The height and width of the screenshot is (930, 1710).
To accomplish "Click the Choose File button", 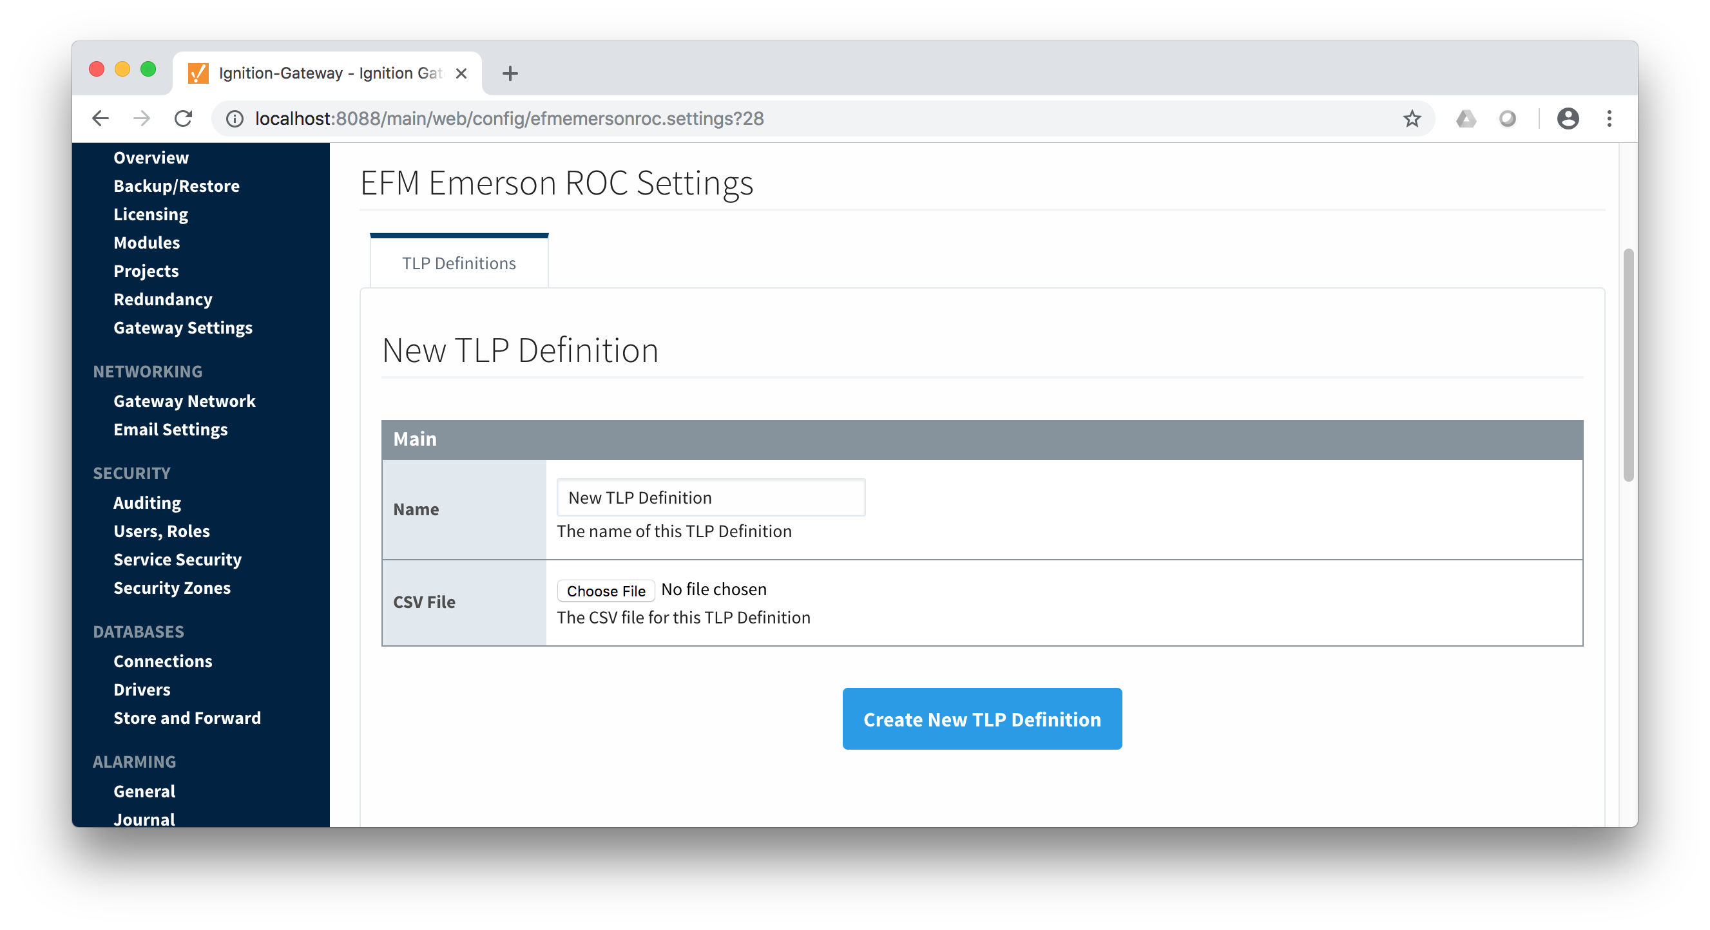I will coord(606,590).
